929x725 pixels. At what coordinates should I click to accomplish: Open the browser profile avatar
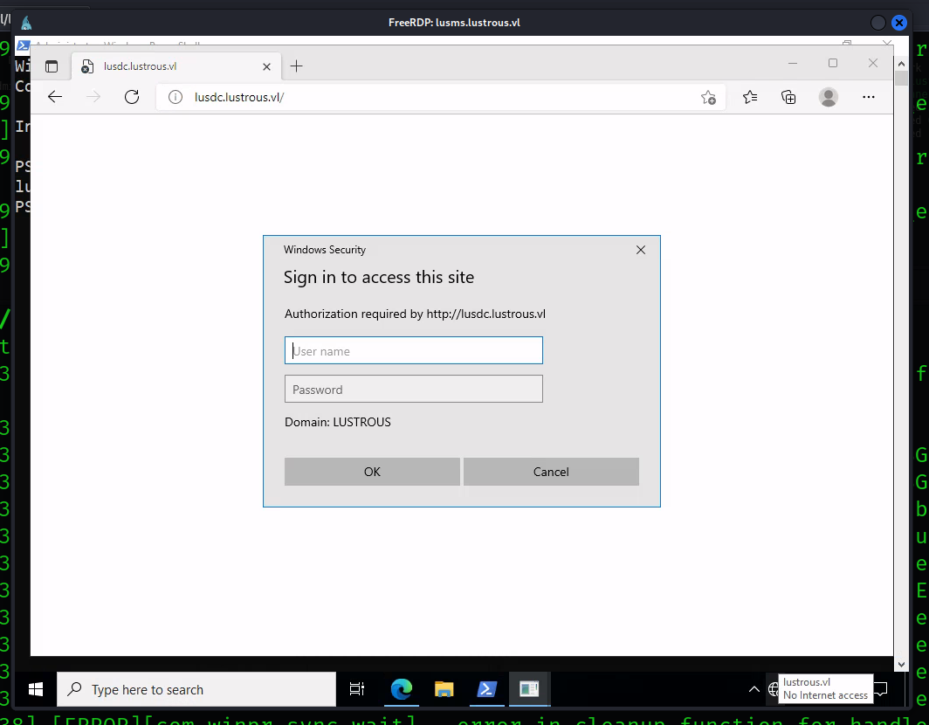pyautogui.click(x=829, y=97)
